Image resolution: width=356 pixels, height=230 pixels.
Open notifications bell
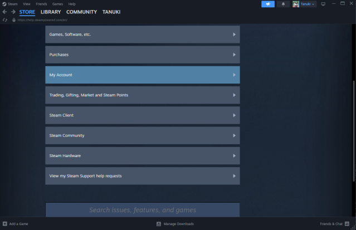pyautogui.click(x=283, y=4)
